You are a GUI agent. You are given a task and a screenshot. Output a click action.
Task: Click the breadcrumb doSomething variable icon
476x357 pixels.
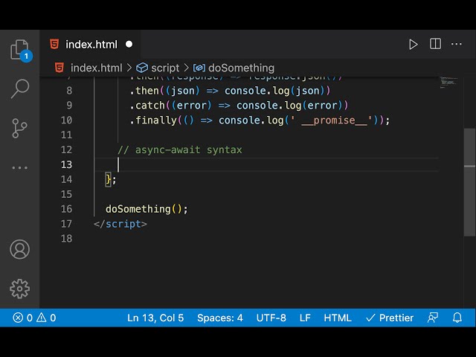(x=199, y=68)
